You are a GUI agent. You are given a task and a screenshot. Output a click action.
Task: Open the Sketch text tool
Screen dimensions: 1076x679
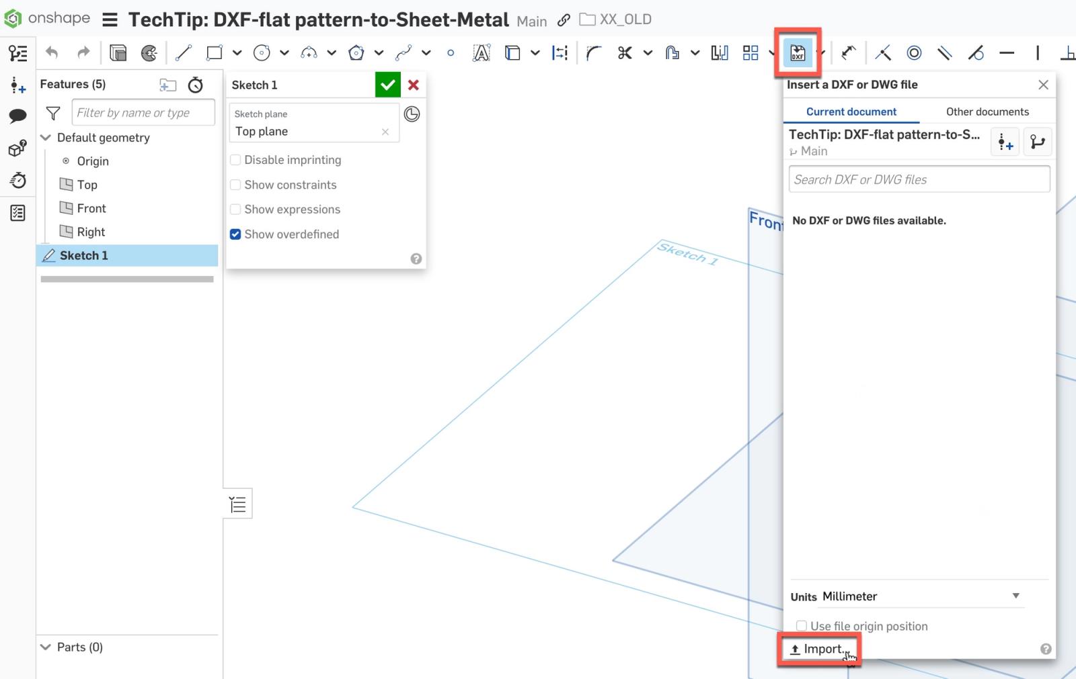coord(482,52)
